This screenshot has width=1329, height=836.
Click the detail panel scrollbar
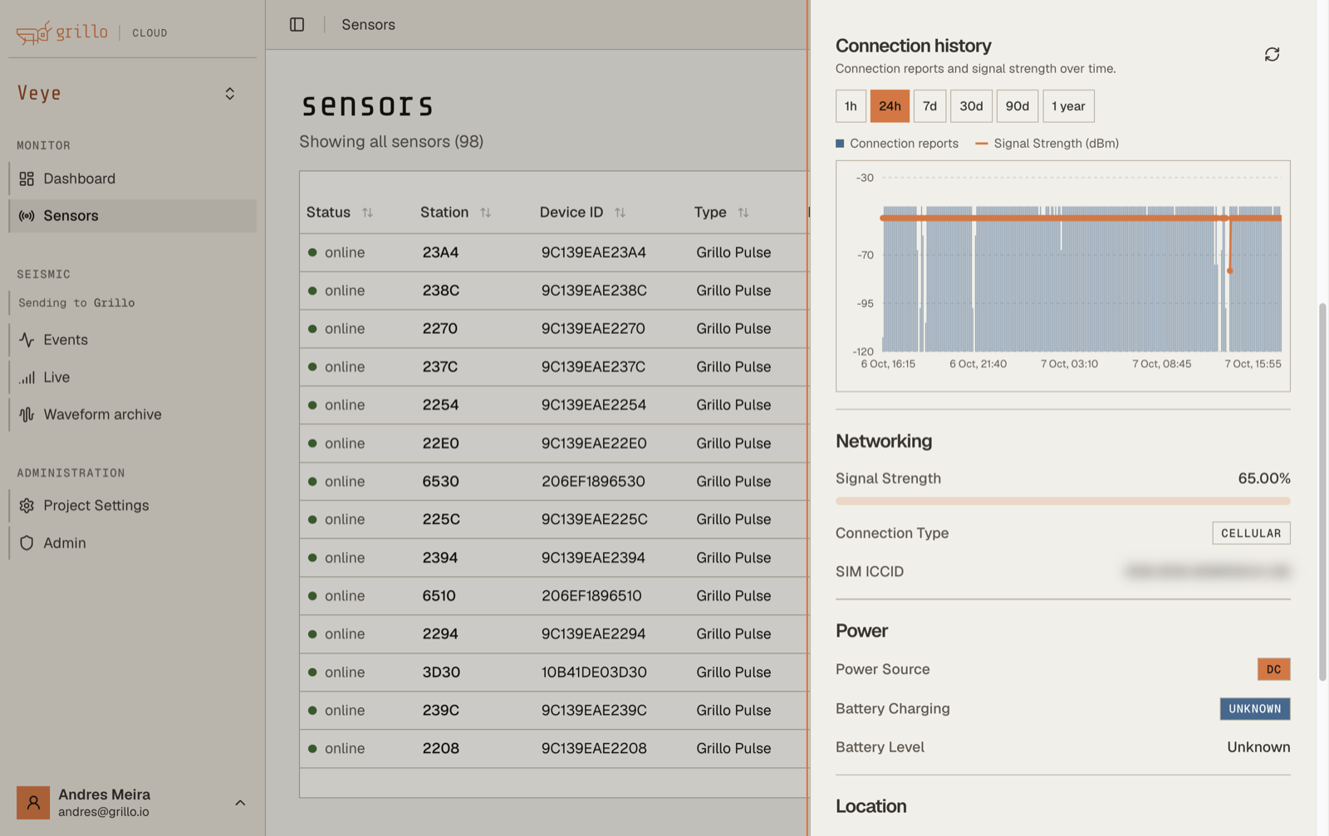1322,491
